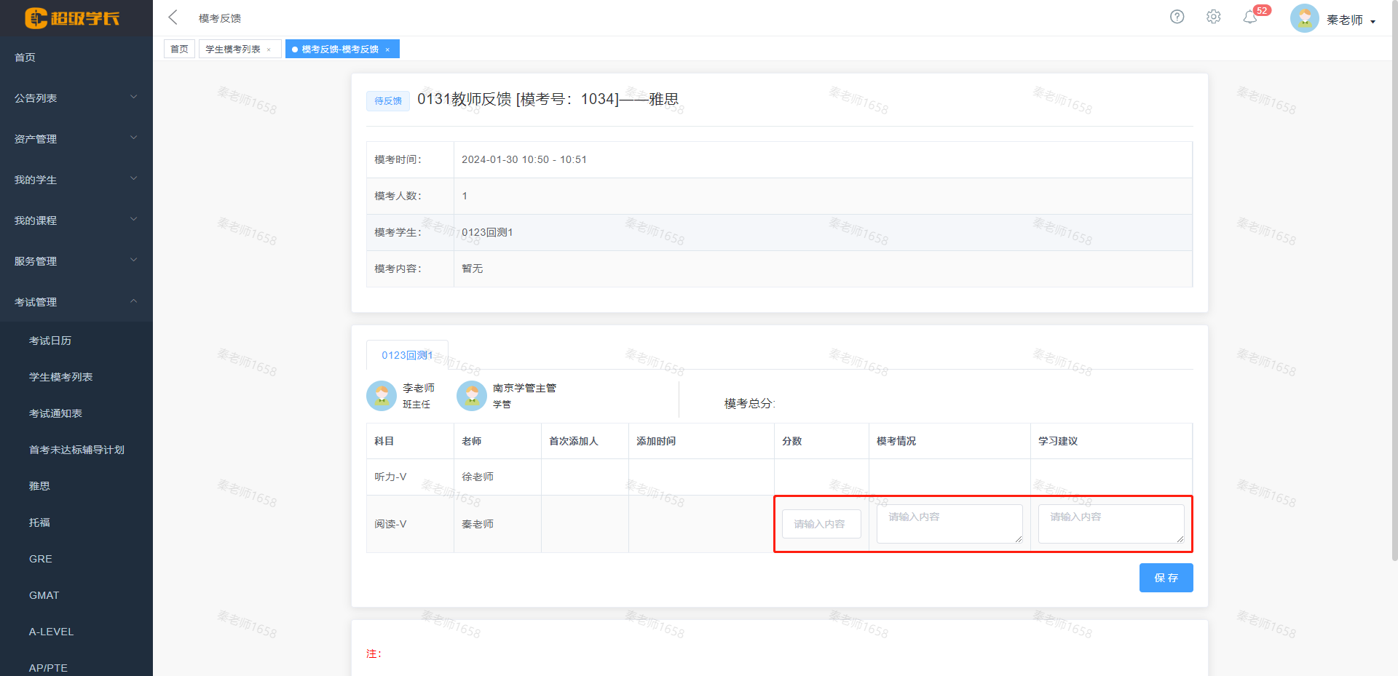Open the settings gear icon
1398x676 pixels.
(1213, 17)
